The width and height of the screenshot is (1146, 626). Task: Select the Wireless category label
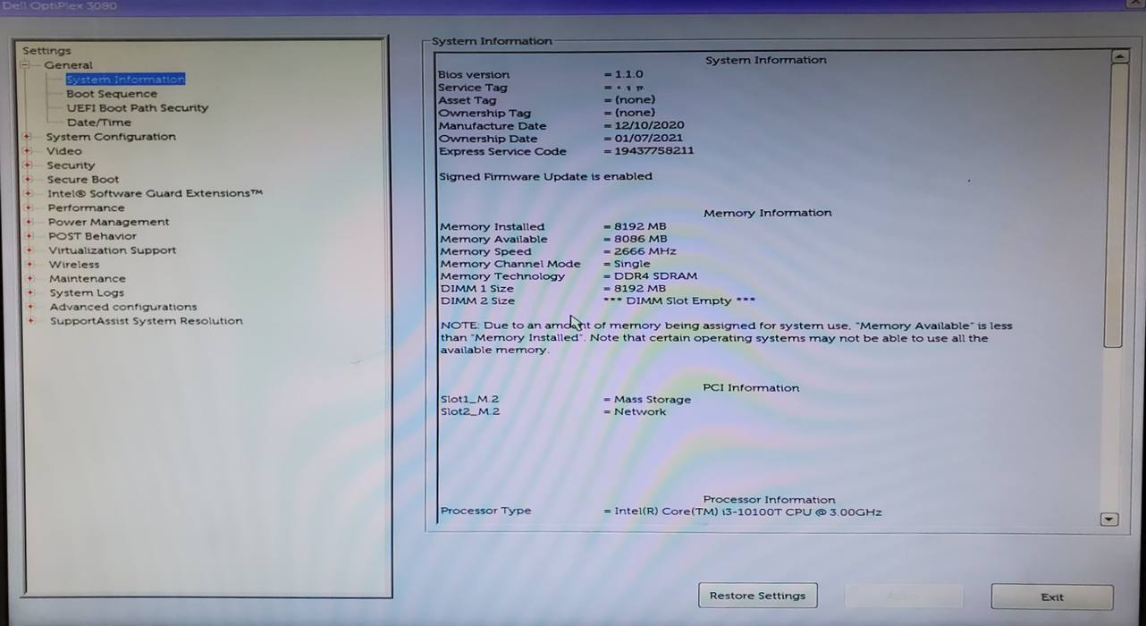[74, 265]
